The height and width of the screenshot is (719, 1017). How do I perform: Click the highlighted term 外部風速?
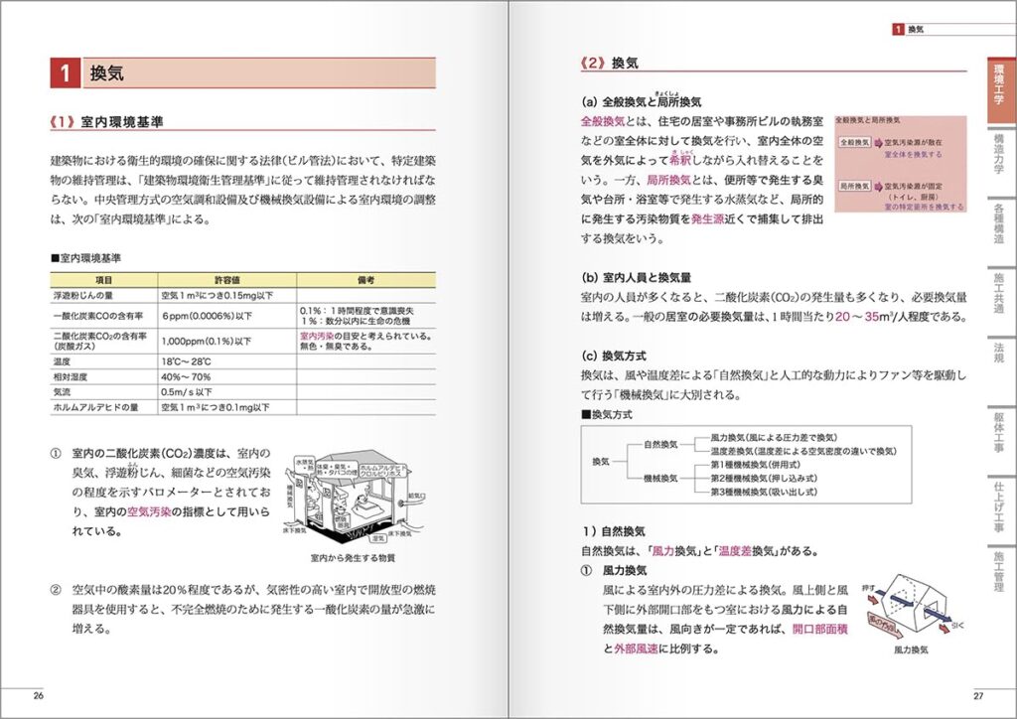tap(636, 648)
